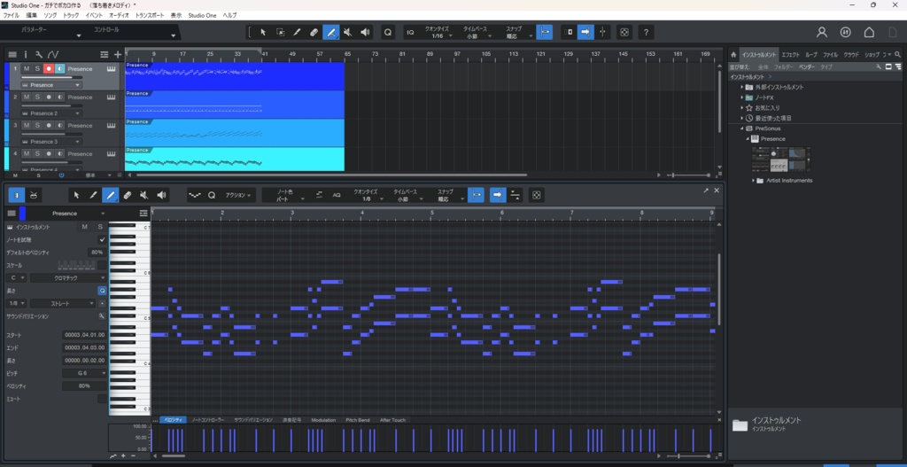Show automation with the curve icon
Image resolution: width=907 pixels, height=467 pixels.
pos(53,54)
